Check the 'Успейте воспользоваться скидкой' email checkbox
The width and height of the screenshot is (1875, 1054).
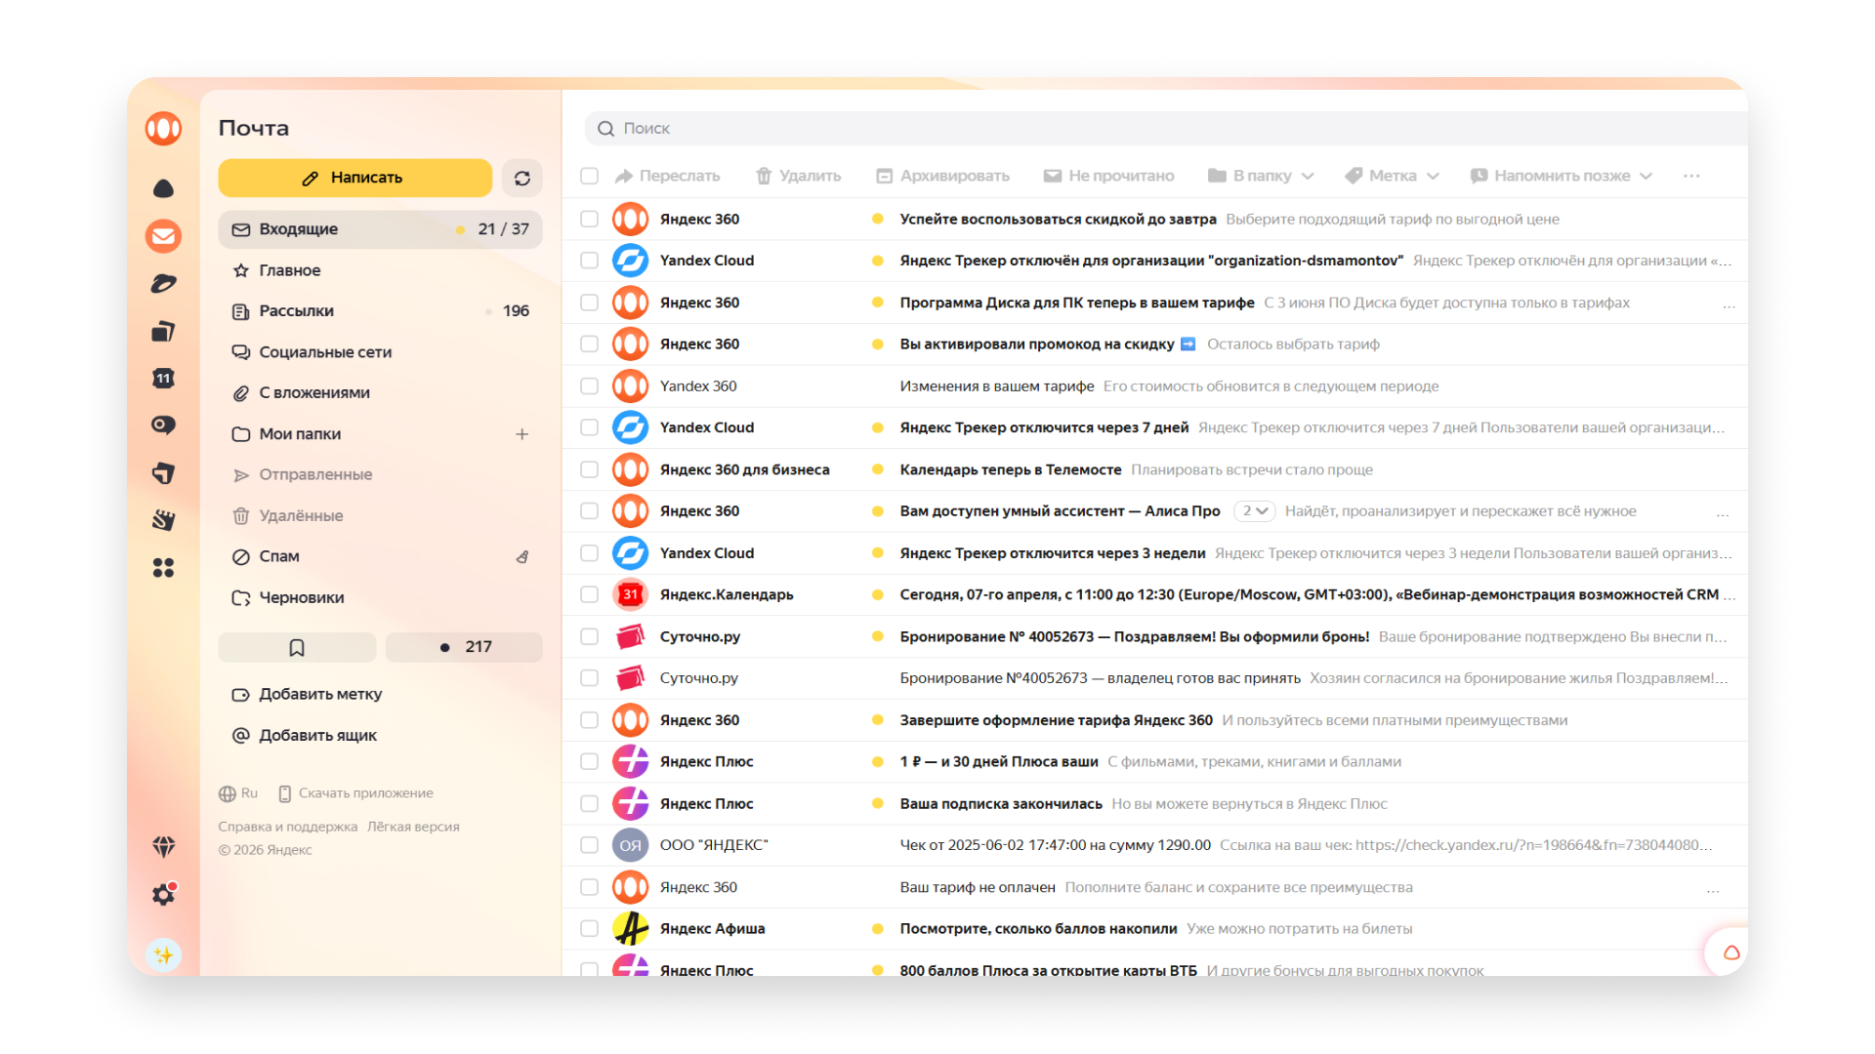pos(589,219)
